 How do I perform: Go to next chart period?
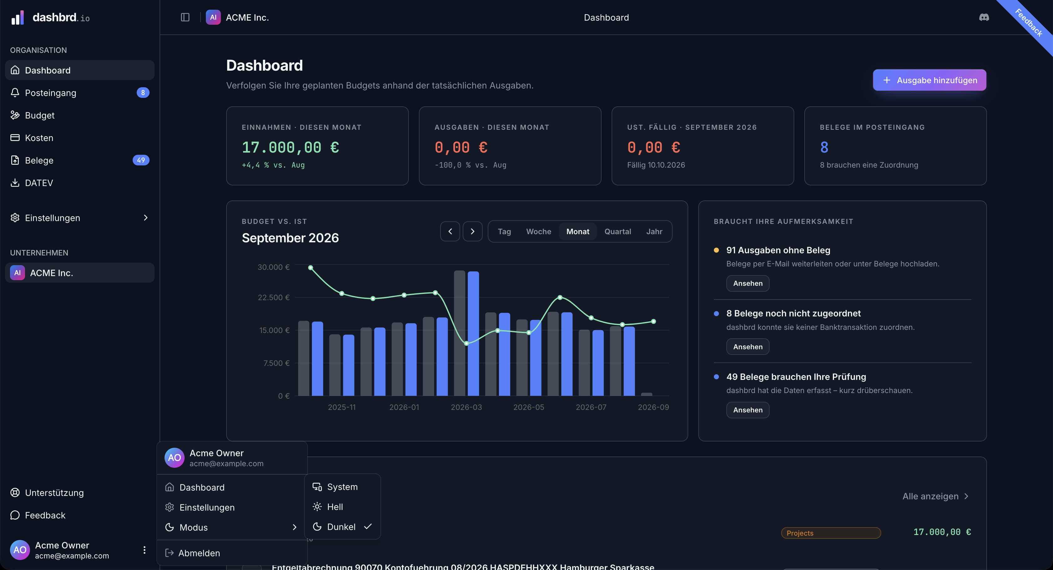click(473, 231)
